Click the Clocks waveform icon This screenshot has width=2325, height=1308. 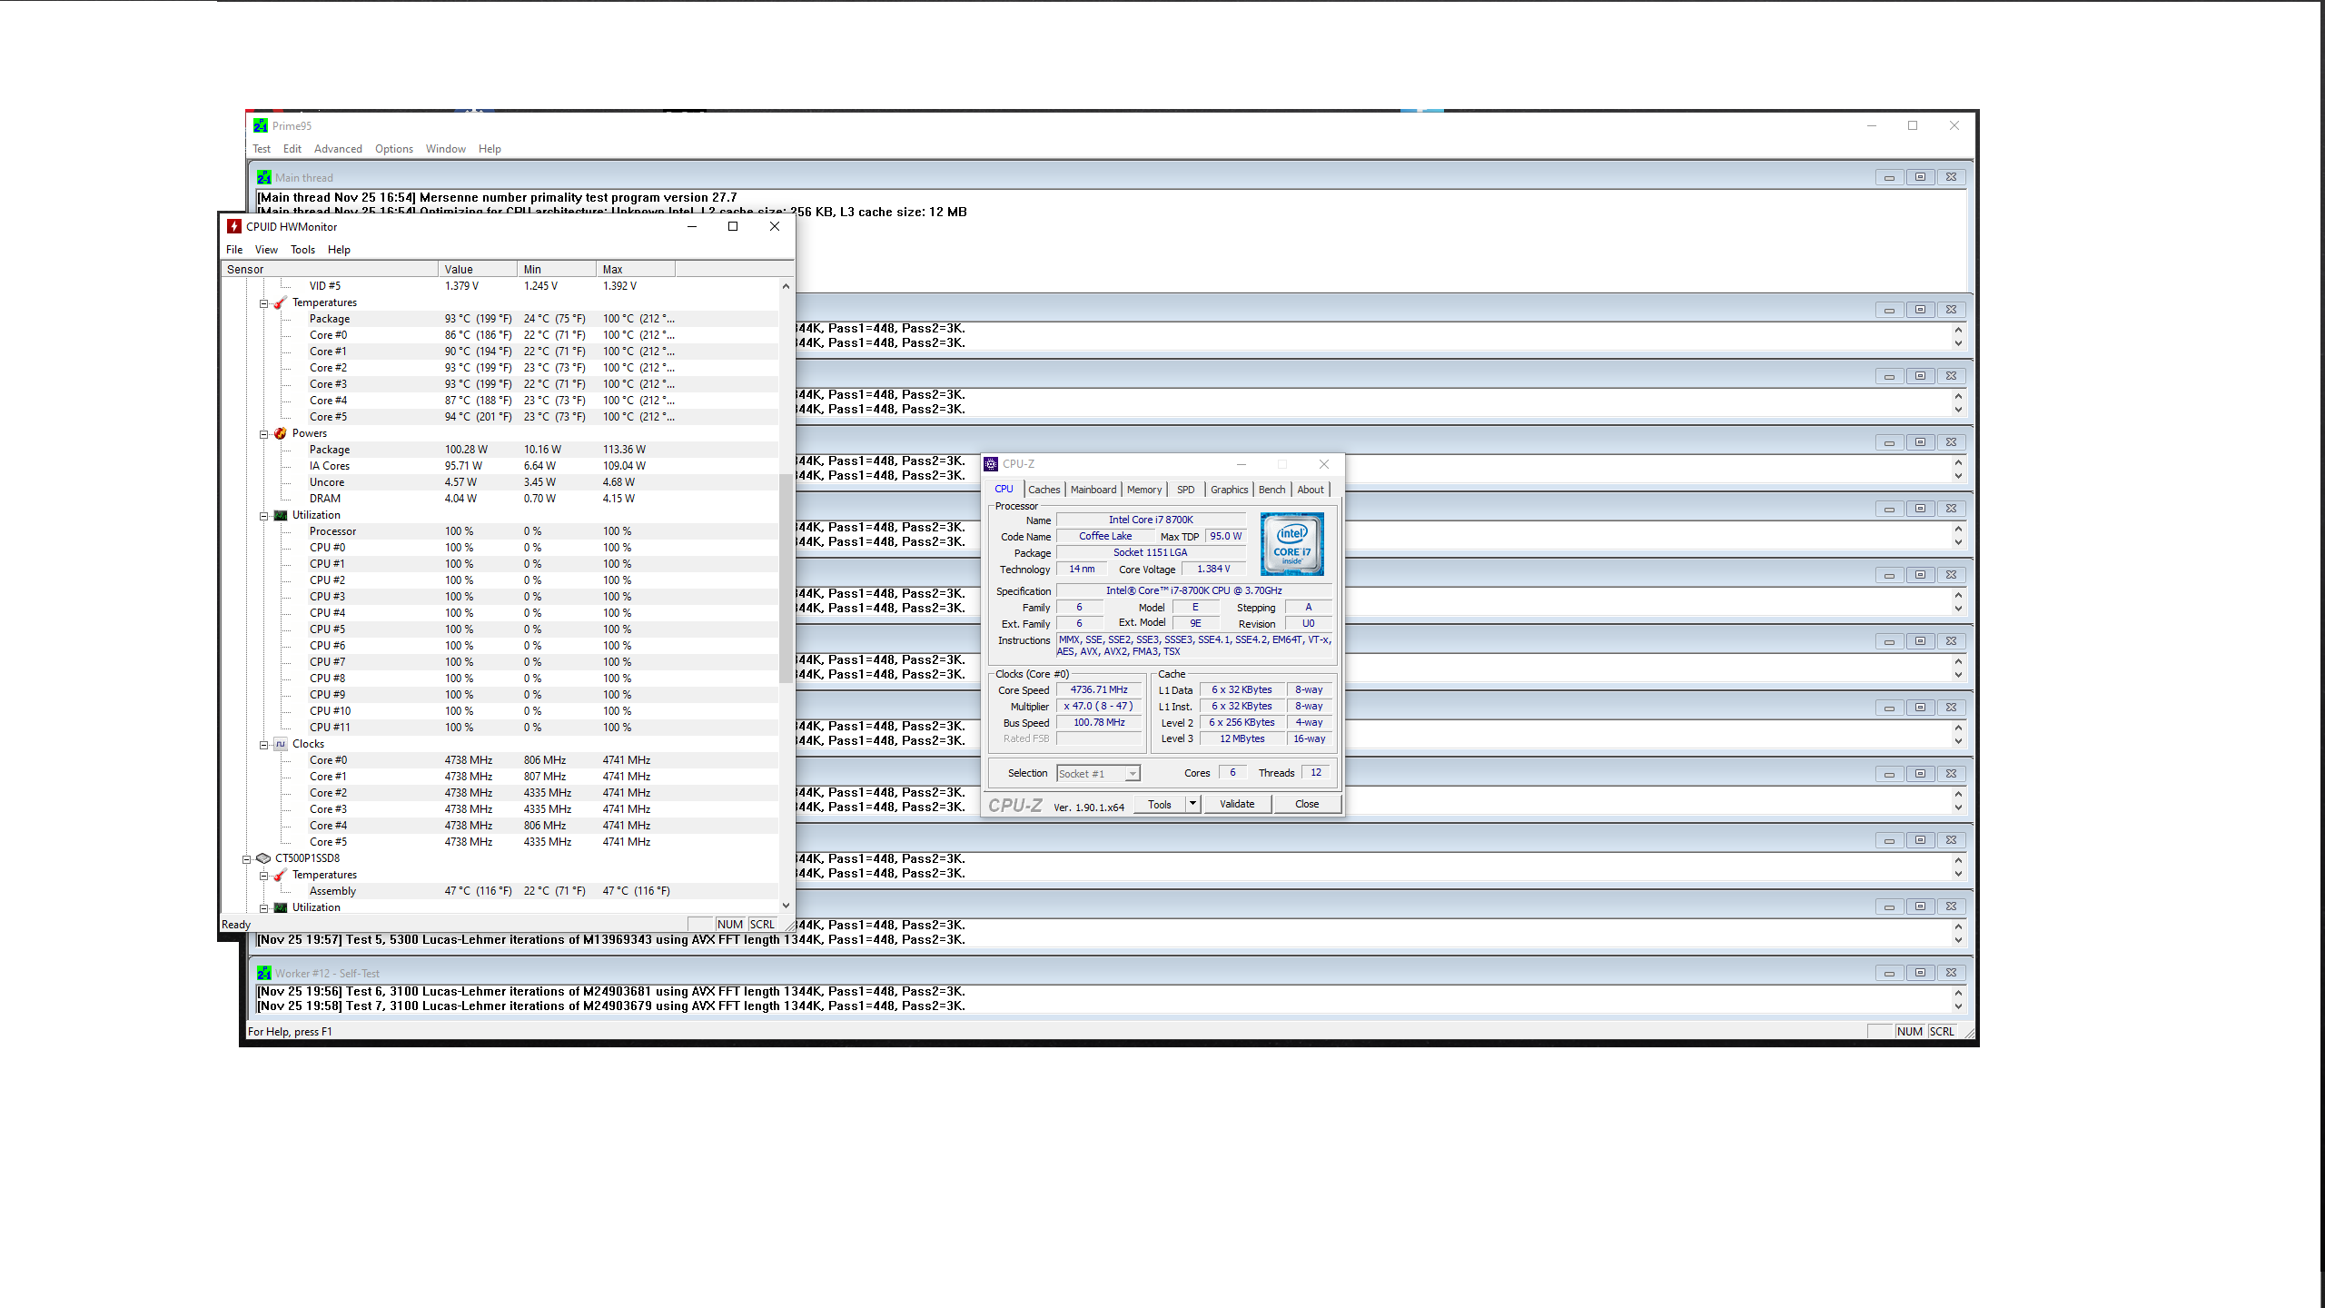tap(281, 744)
